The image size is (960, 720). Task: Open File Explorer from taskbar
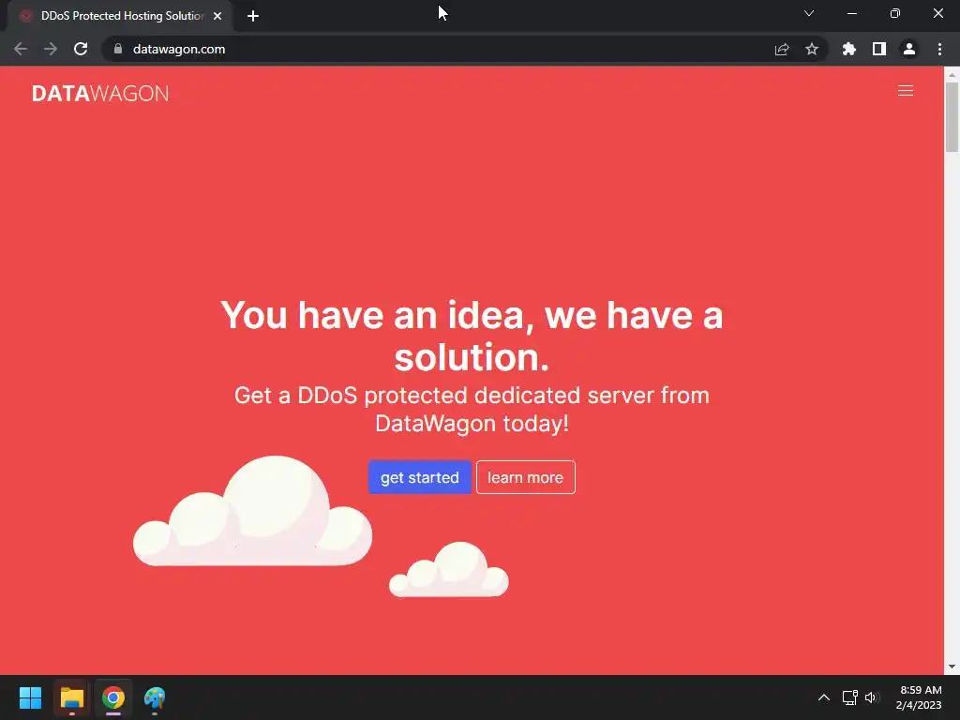click(x=71, y=697)
